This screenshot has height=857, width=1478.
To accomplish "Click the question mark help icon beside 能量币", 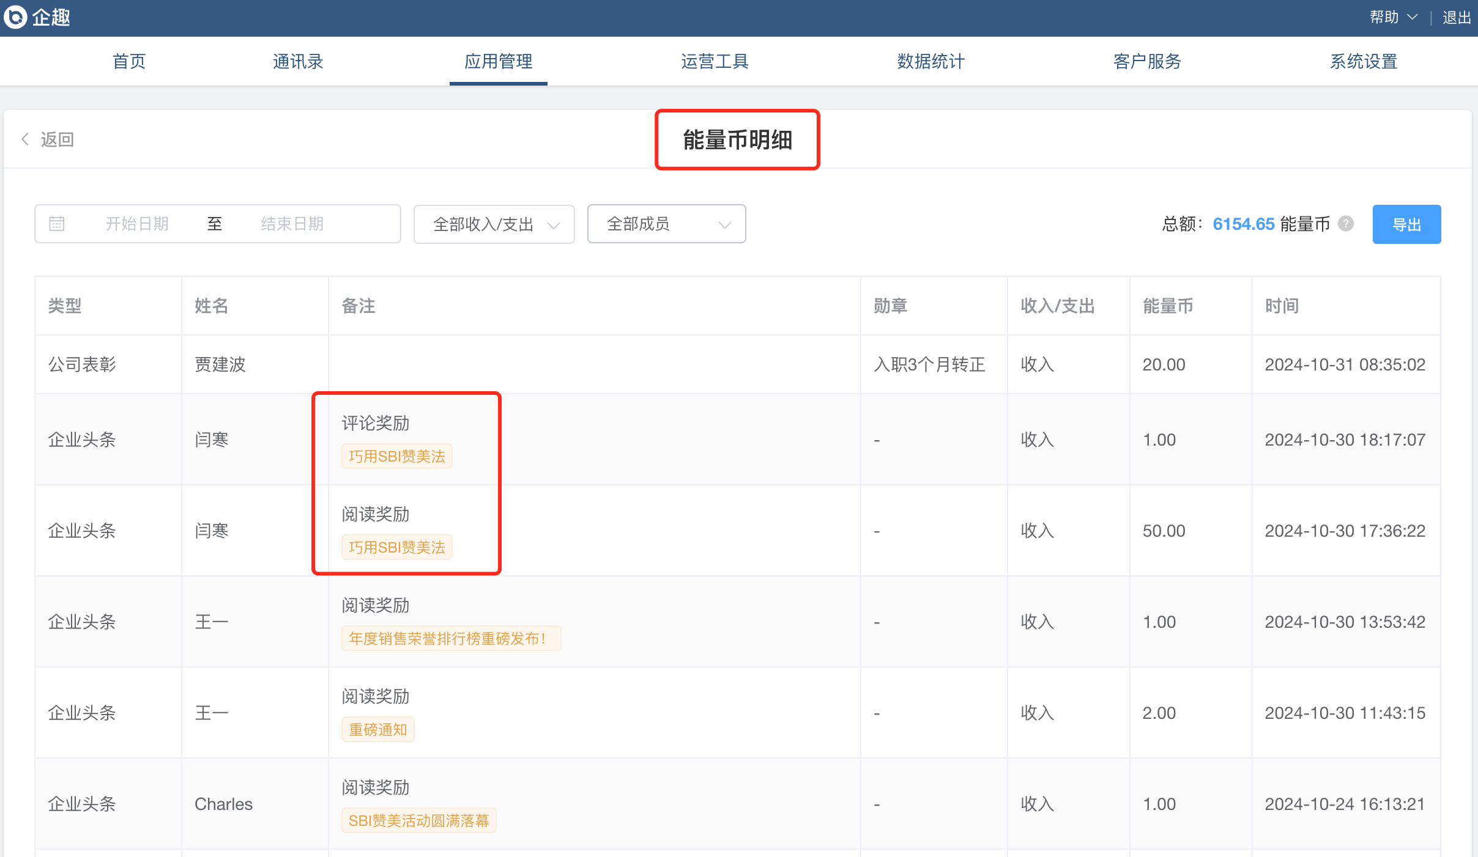I will click(x=1346, y=224).
